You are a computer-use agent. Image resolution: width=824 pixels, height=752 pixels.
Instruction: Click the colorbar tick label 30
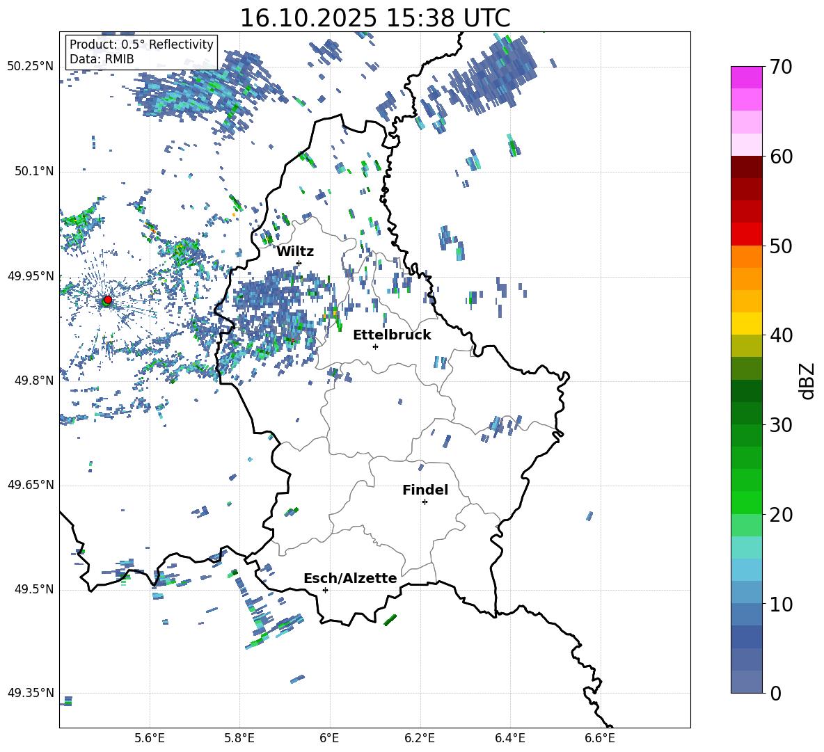point(781,425)
